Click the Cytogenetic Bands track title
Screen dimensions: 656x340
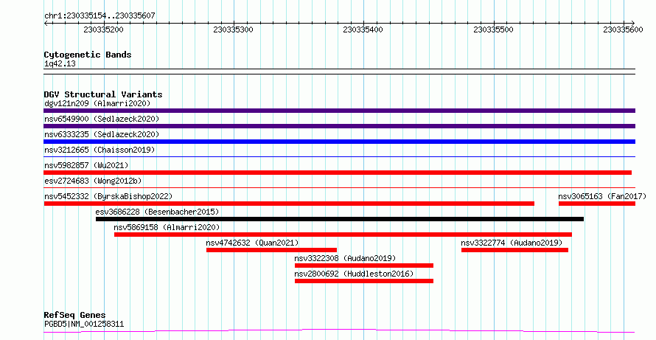[x=88, y=55]
